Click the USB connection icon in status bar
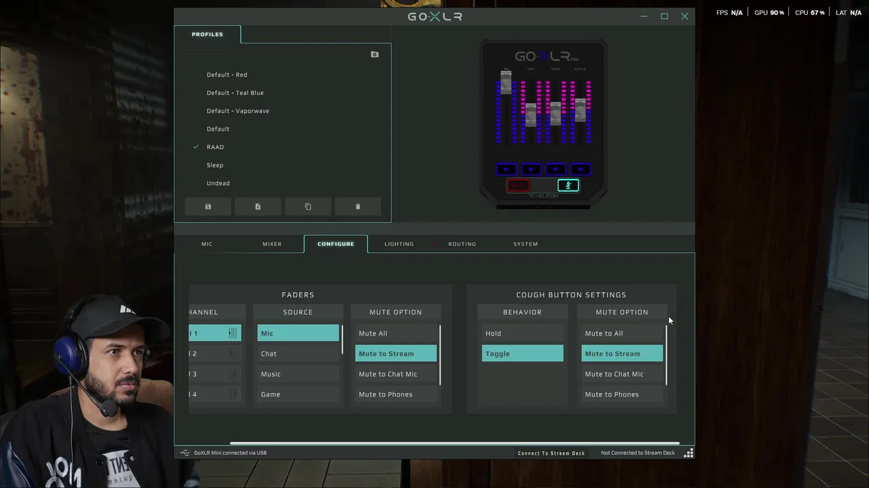Viewport: 869px width, 488px height. click(185, 453)
